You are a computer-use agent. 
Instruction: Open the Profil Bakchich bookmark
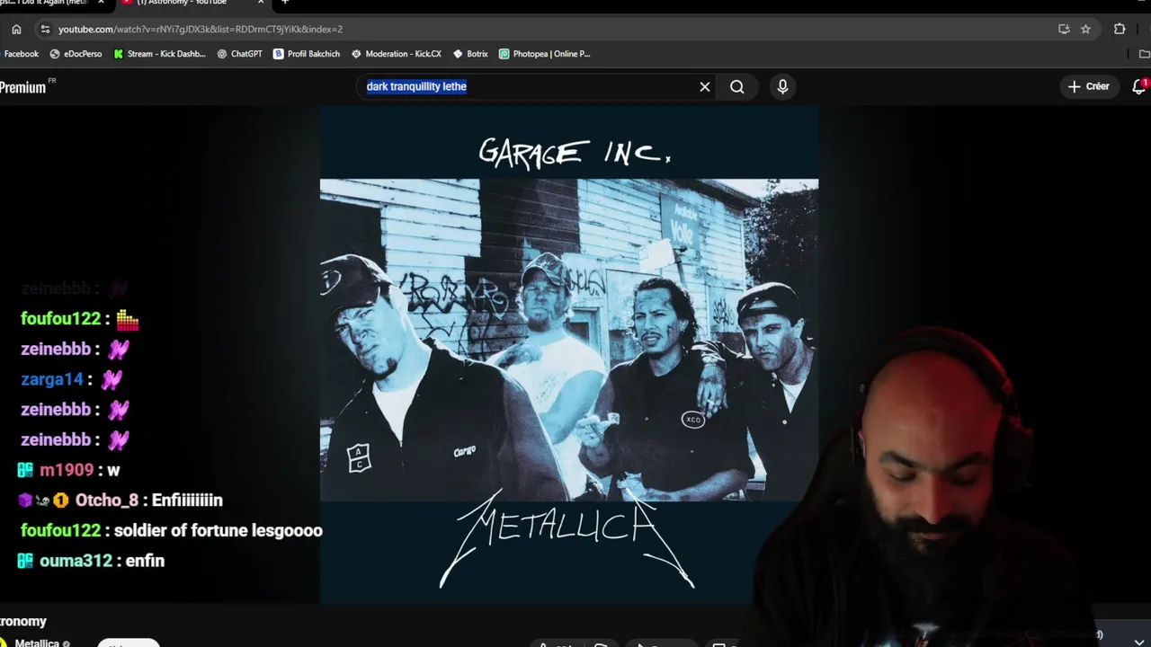(307, 54)
